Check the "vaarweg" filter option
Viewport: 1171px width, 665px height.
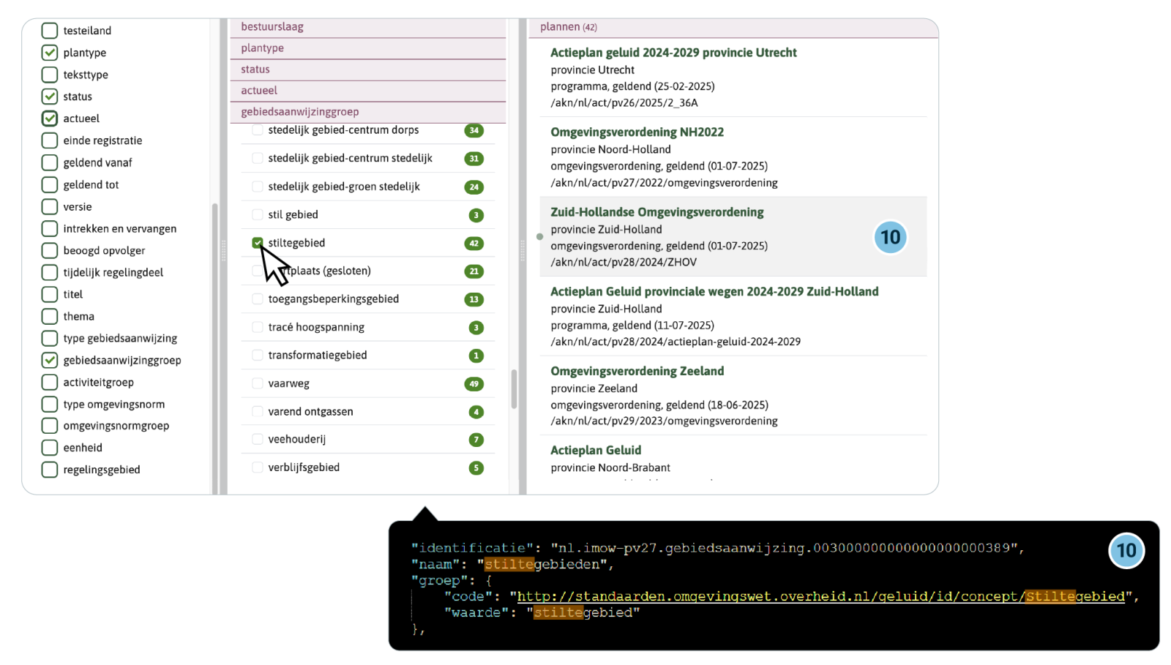[258, 383]
